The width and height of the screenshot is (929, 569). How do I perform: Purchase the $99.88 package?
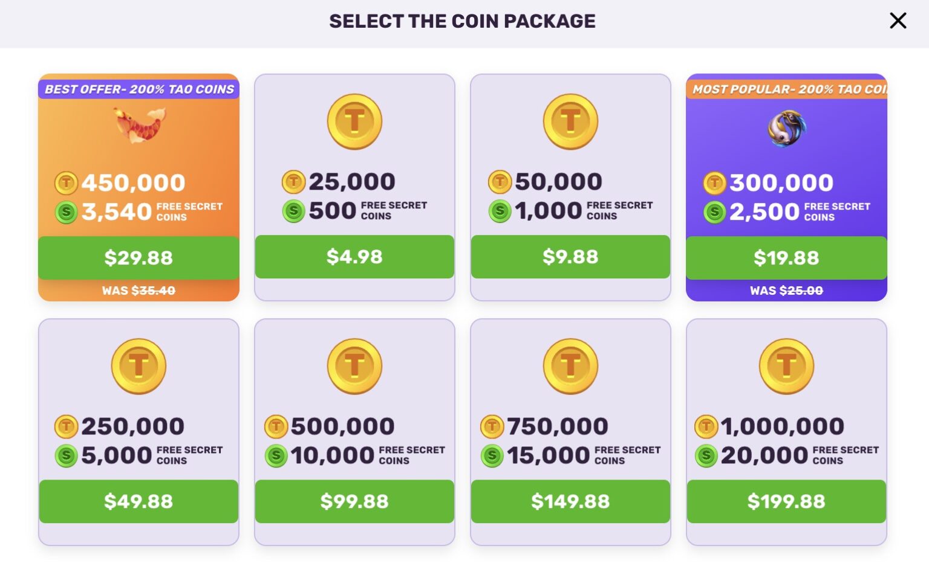click(354, 501)
